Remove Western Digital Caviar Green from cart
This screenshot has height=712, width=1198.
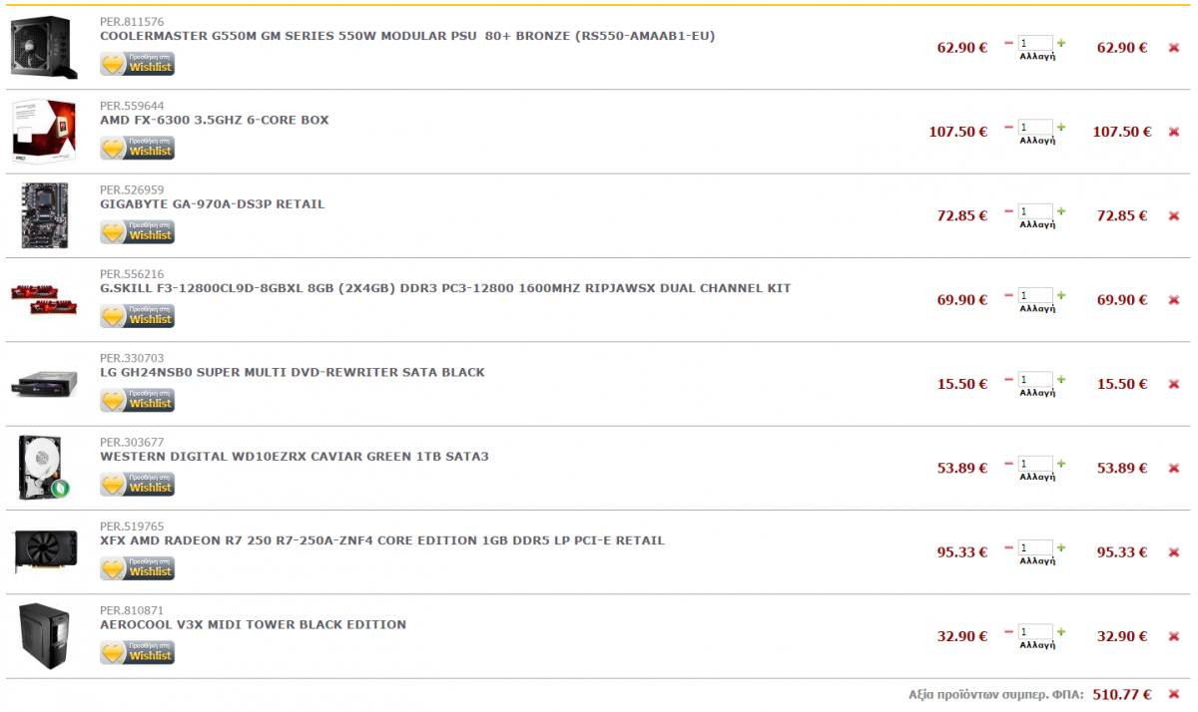pos(1174,468)
